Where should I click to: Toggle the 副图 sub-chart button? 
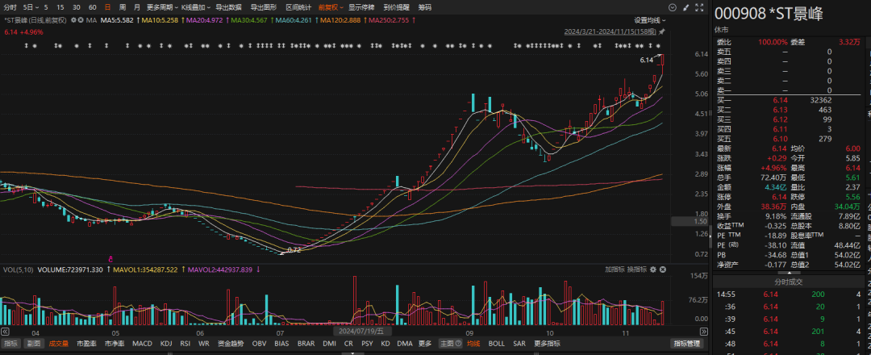(33, 344)
